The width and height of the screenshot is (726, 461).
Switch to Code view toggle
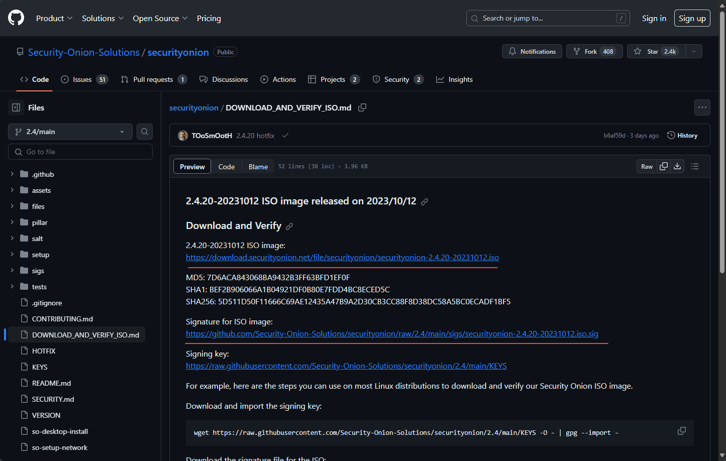pos(227,167)
